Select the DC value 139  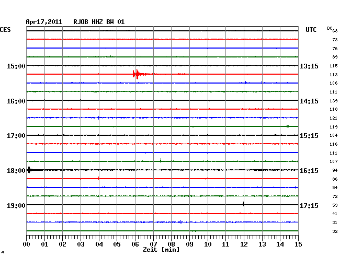pyautogui.click(x=334, y=101)
